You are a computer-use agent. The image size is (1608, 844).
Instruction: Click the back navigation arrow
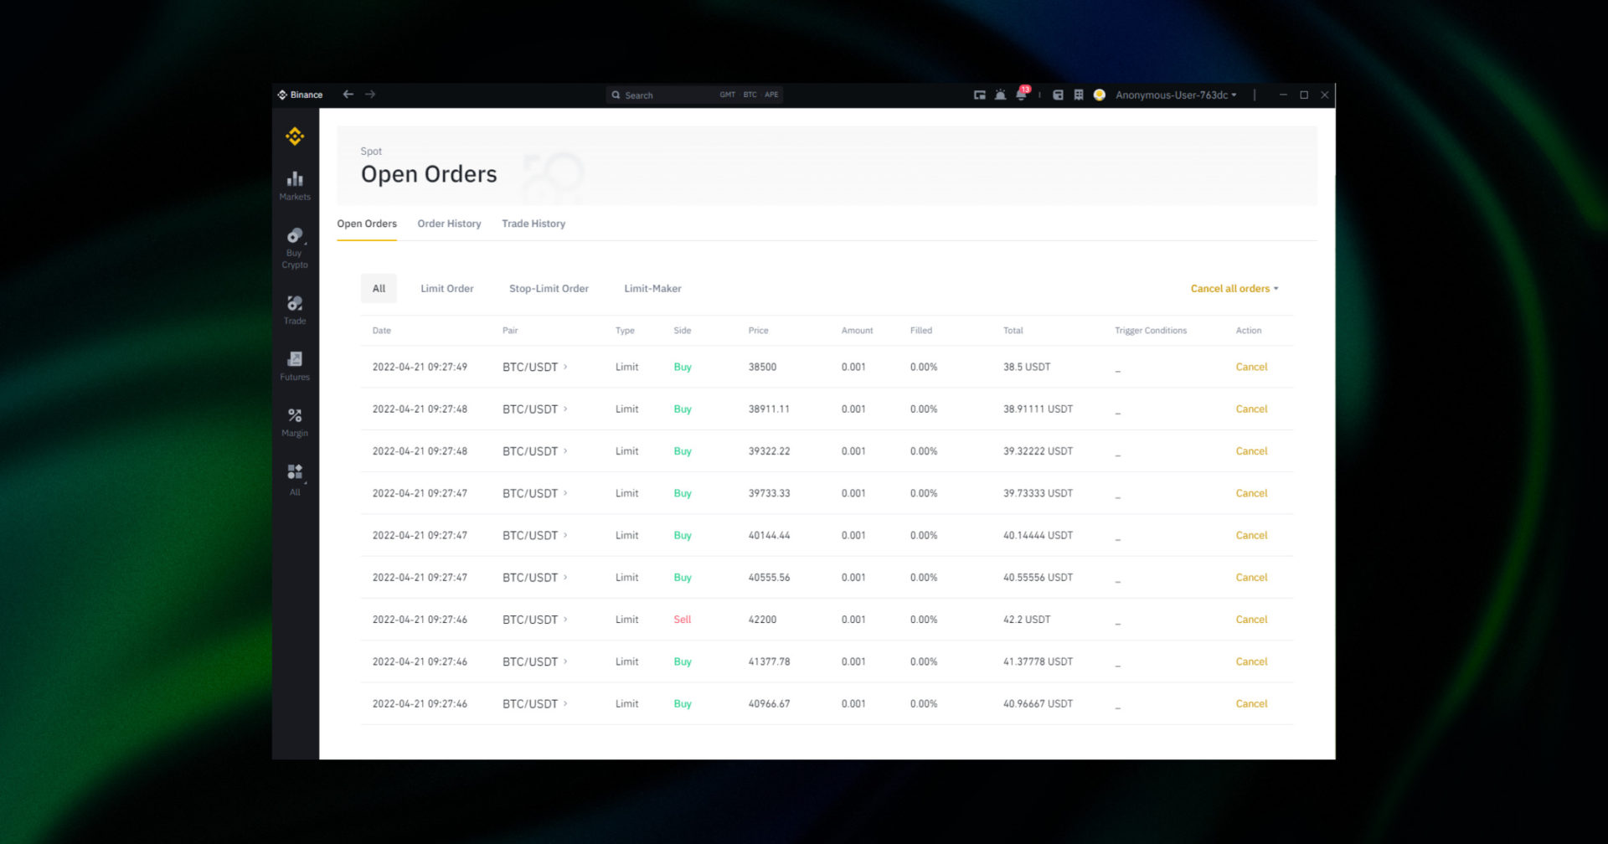[x=348, y=95]
